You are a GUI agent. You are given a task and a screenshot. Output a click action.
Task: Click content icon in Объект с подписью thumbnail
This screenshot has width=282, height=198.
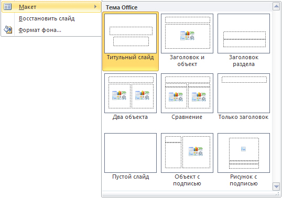tap(196, 151)
